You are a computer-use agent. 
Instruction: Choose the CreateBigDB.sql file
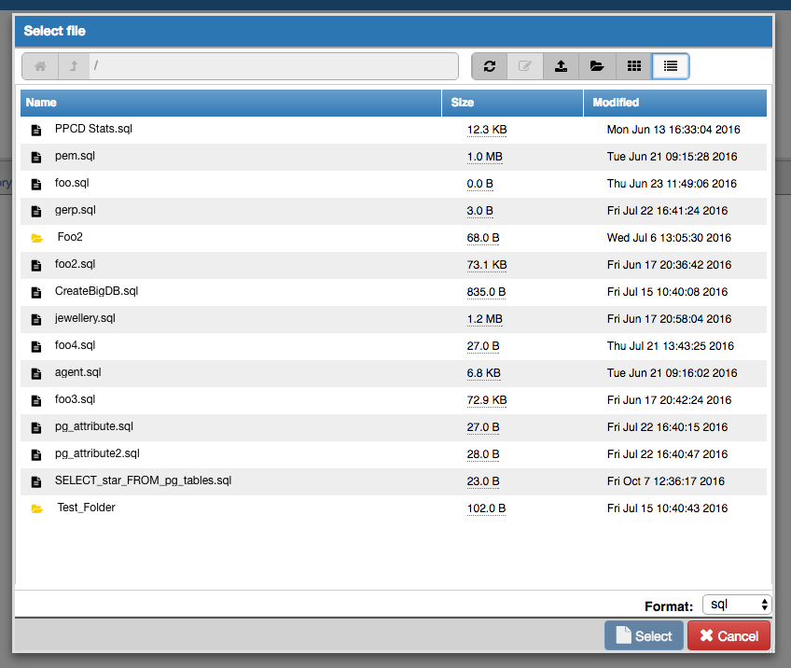tap(96, 292)
